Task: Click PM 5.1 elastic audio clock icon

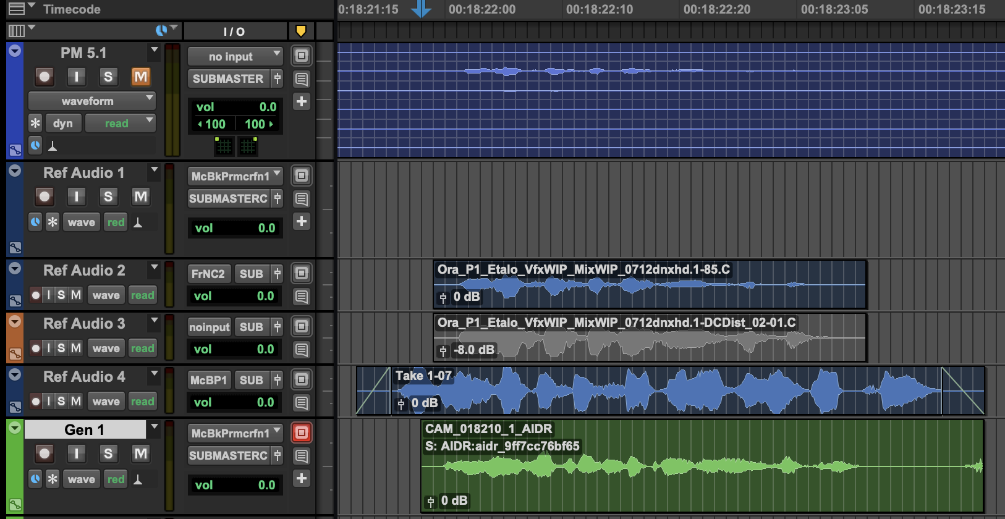Action: point(35,145)
